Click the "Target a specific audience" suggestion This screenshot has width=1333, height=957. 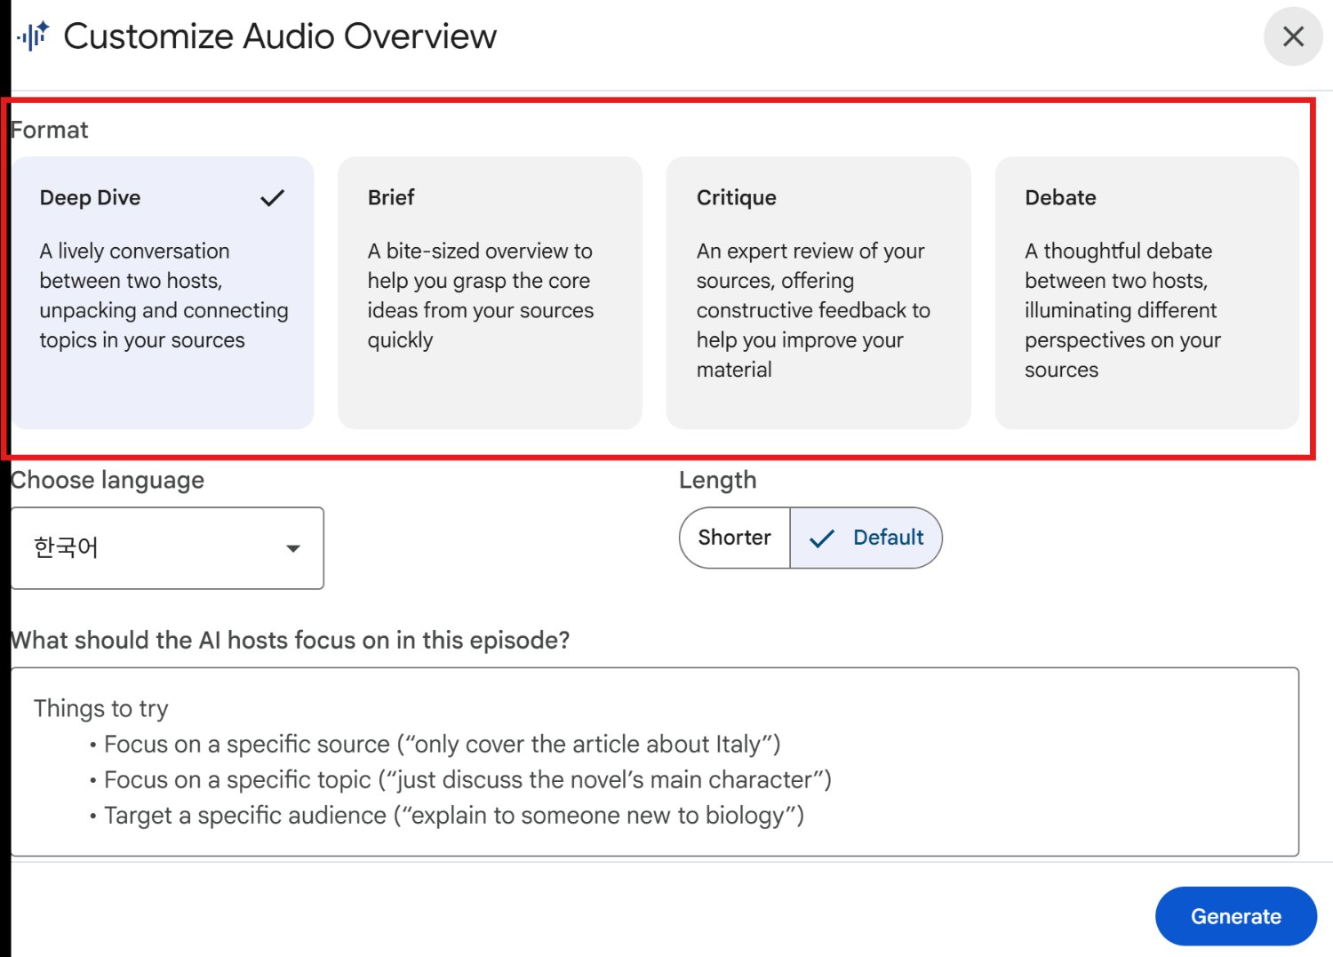(453, 815)
